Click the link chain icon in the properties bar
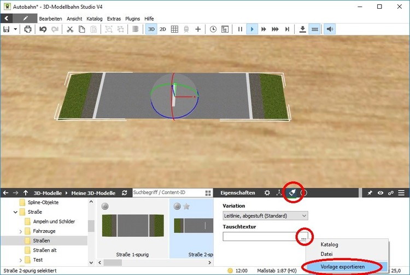The image size is (410, 275). [391, 193]
